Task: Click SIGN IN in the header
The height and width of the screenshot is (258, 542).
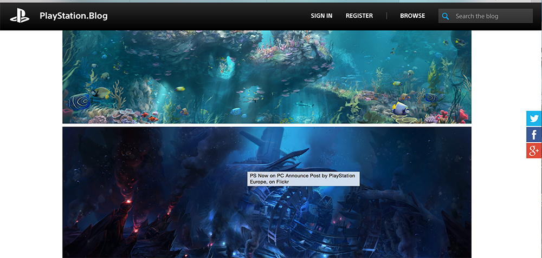Action: (x=321, y=16)
